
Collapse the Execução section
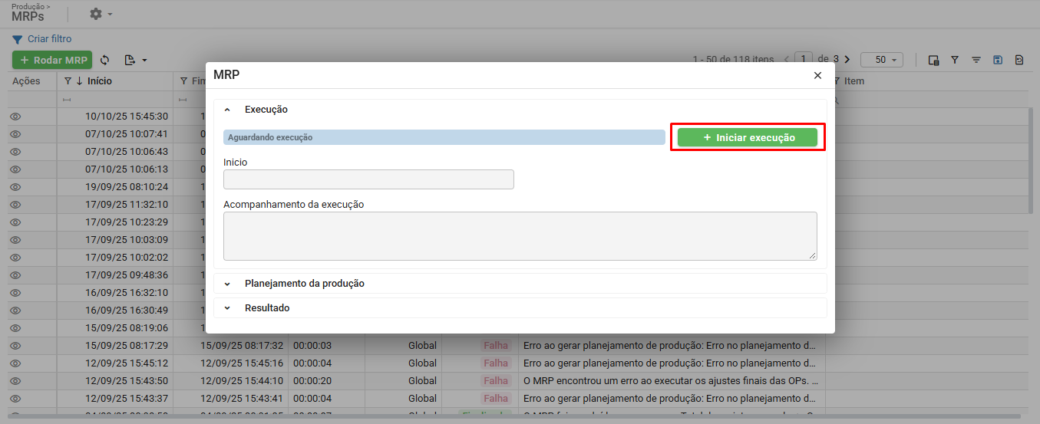click(227, 110)
